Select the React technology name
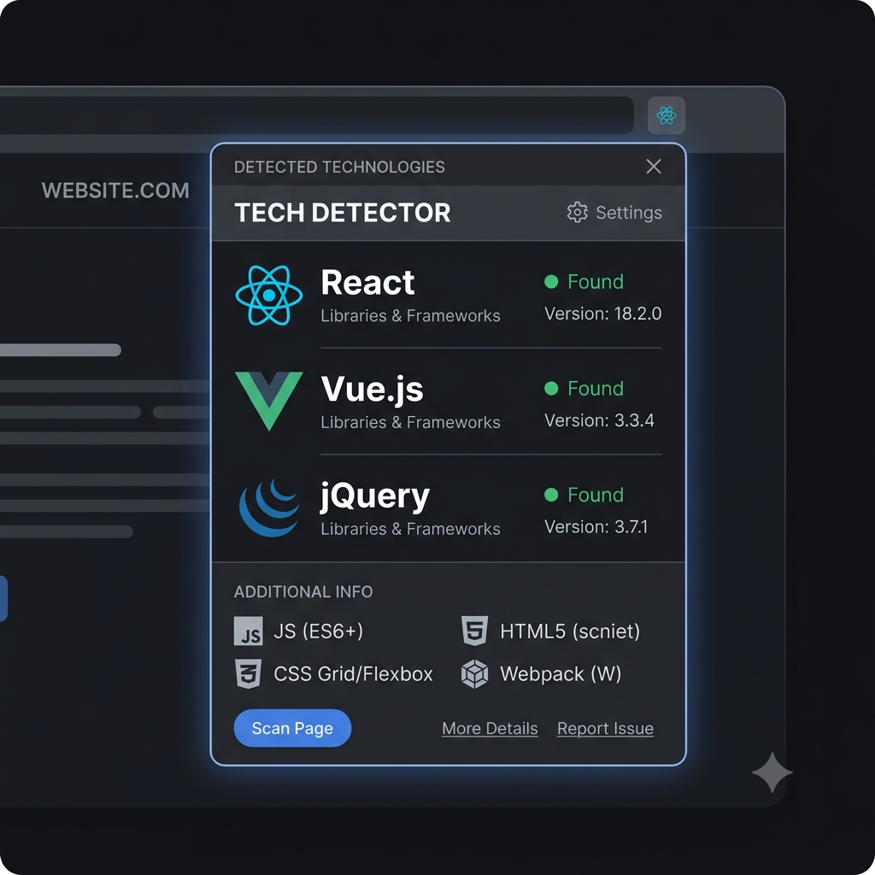The height and width of the screenshot is (875, 875). [367, 282]
